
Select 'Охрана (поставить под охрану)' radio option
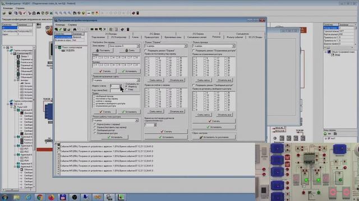tap(95, 127)
